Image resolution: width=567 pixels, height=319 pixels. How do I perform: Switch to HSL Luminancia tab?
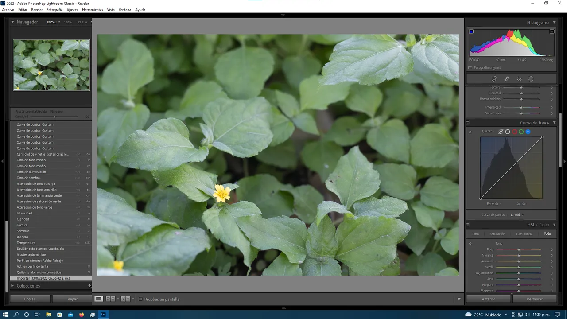[x=524, y=234]
